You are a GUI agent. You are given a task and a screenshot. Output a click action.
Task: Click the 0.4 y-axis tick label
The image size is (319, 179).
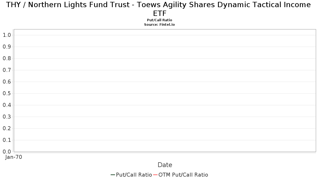(x=7, y=105)
